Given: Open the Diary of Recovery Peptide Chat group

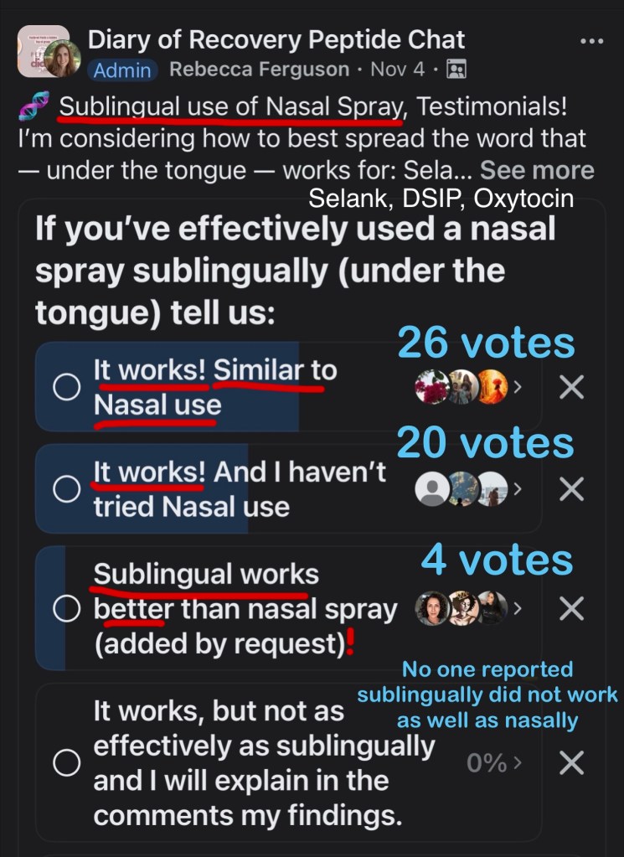Looking at the screenshot, I should tap(276, 39).
